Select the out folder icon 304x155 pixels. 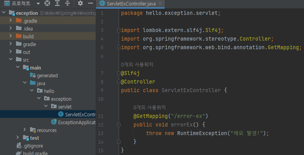[19, 52]
